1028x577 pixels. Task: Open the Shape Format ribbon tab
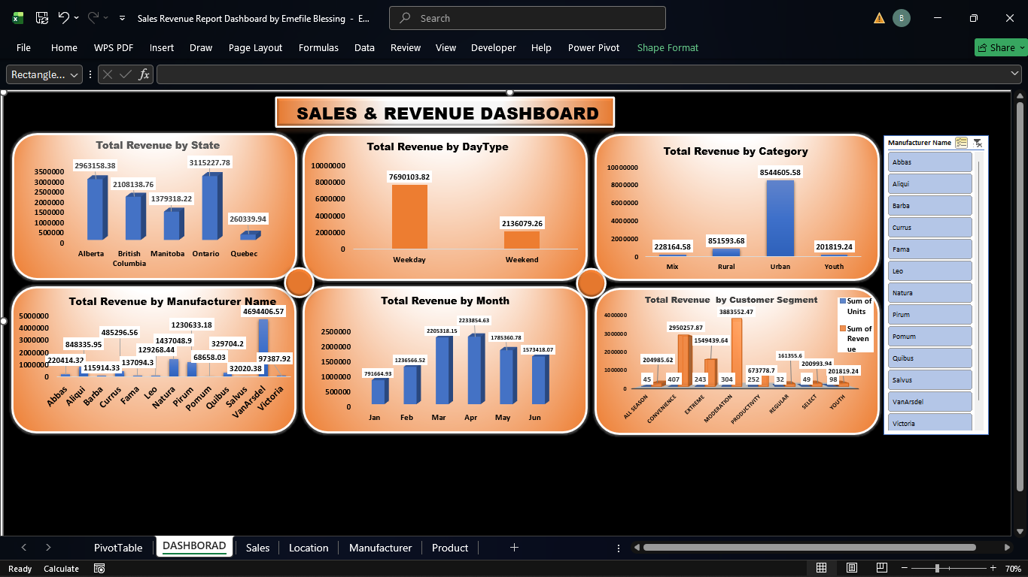(x=668, y=47)
